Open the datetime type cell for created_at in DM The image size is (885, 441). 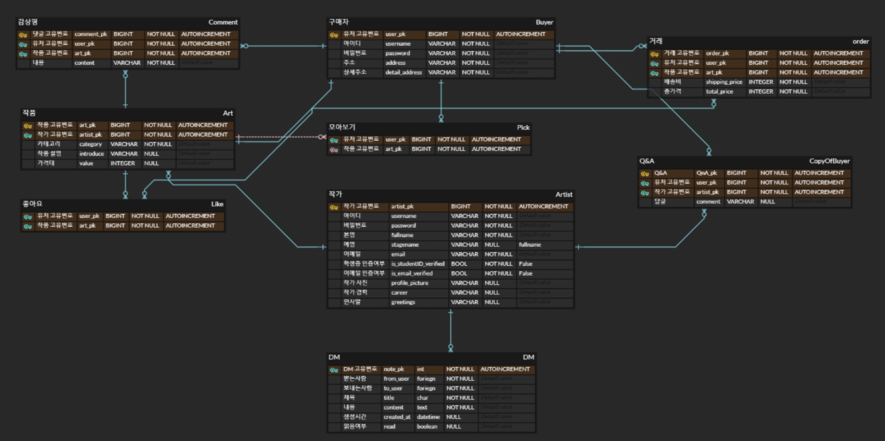[x=428, y=417]
